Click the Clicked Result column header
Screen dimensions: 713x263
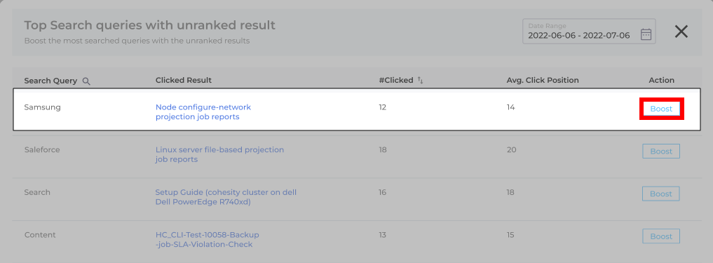[x=183, y=80]
